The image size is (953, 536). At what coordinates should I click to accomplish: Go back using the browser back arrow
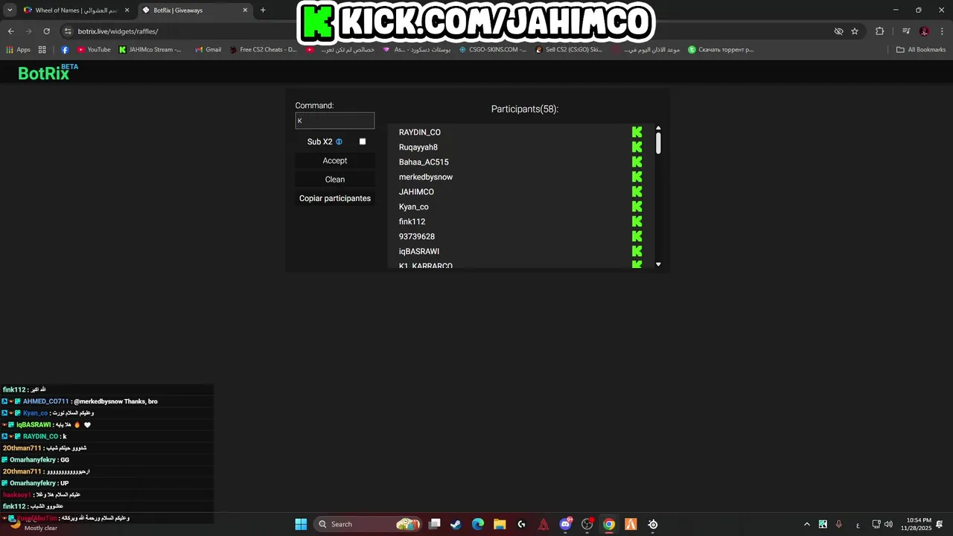pyautogui.click(x=10, y=31)
